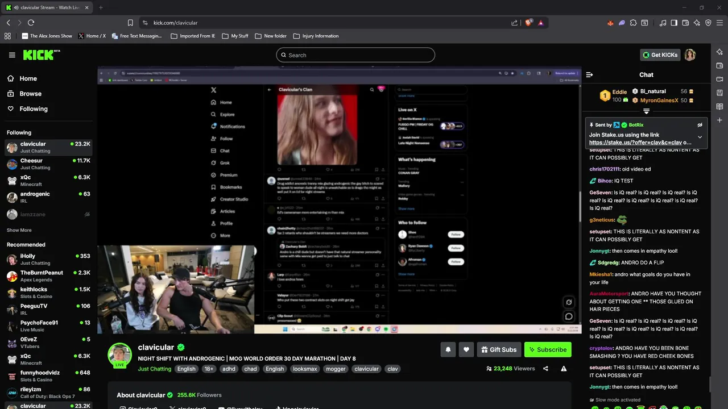
Task: Toggle notification bell for clavicular
Action: point(448,349)
